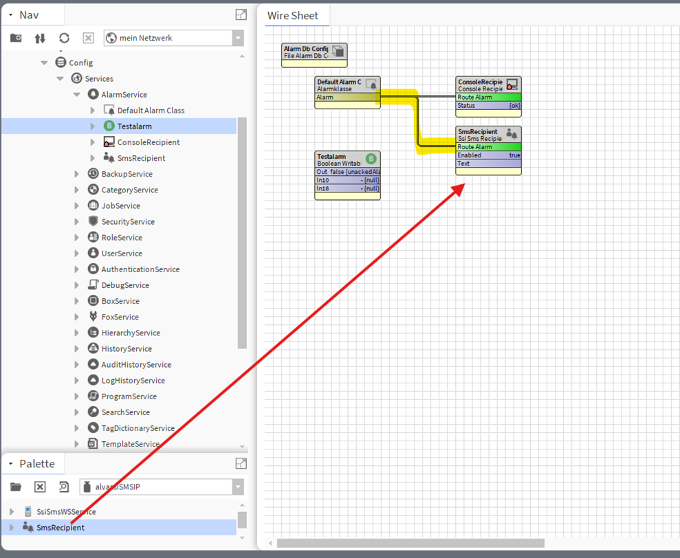Screen dimensions: 680x558
Task: Click the UserService person icon
Action: [x=93, y=253]
